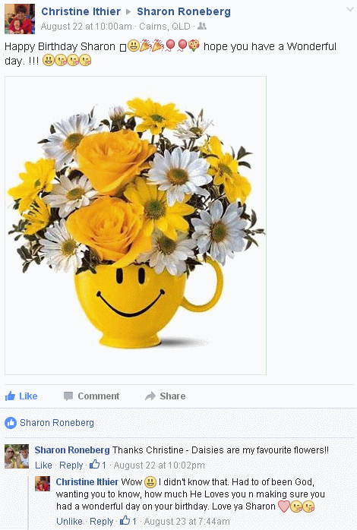Open the August 22 at 10:00am timestamp
This screenshot has width=357, height=530.
point(86,27)
